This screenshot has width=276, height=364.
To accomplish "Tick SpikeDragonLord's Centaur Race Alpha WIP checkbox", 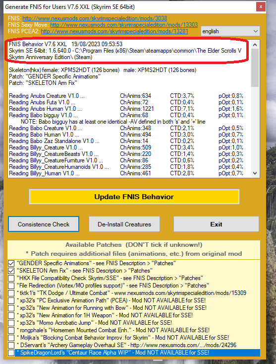I will tap(11, 353).
